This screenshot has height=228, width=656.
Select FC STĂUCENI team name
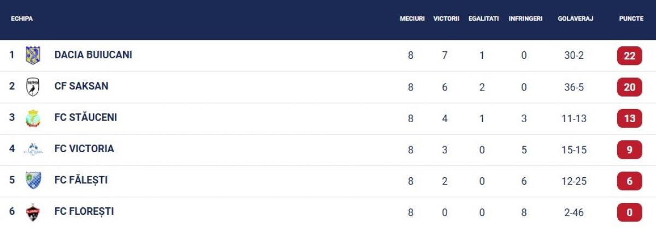(x=86, y=117)
